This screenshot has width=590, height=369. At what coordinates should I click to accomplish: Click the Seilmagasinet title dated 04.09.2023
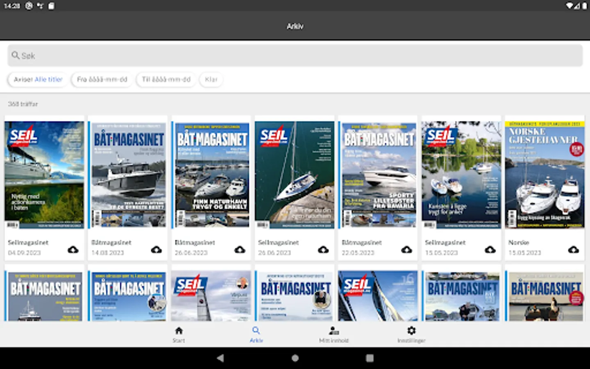28,242
